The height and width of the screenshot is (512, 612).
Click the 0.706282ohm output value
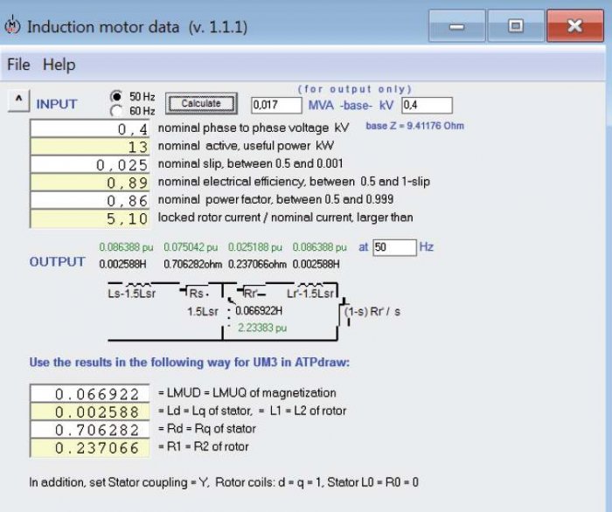click(x=193, y=265)
